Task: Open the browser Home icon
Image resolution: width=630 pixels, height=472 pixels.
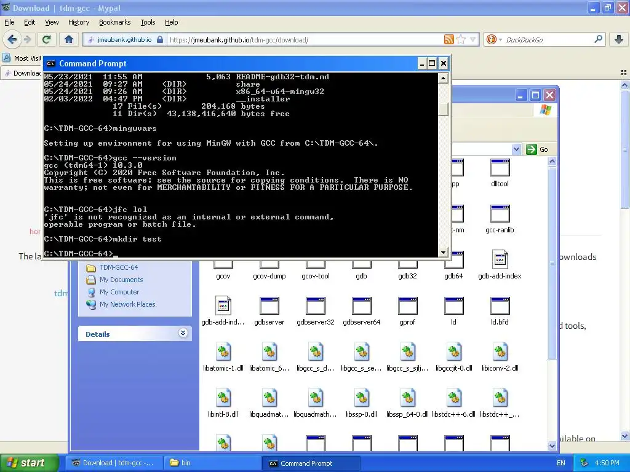Action: 69,39
